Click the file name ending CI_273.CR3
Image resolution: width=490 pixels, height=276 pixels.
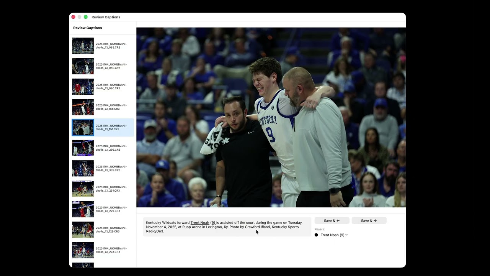tap(111, 250)
